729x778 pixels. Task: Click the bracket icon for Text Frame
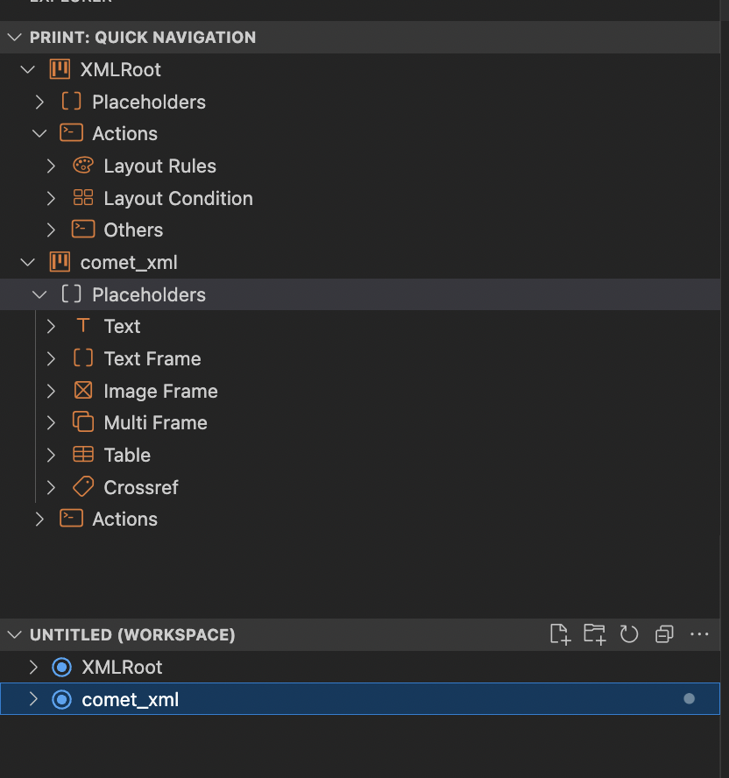[83, 357]
